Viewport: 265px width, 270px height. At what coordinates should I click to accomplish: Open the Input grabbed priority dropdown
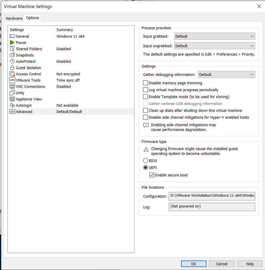click(x=214, y=36)
